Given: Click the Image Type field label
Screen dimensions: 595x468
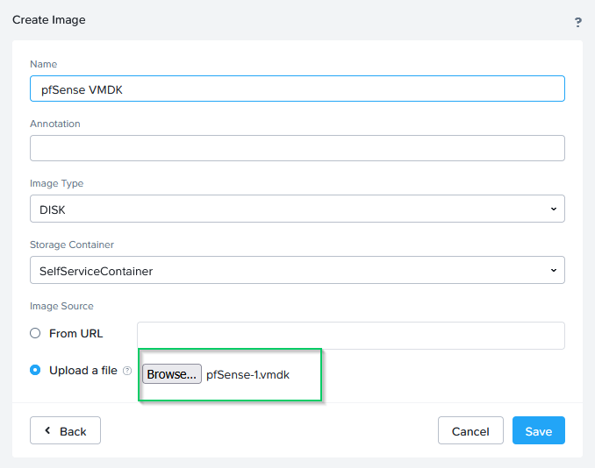Looking at the screenshot, I should (x=57, y=183).
